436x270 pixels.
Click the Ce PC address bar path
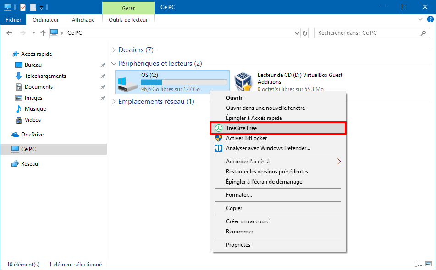click(75, 33)
